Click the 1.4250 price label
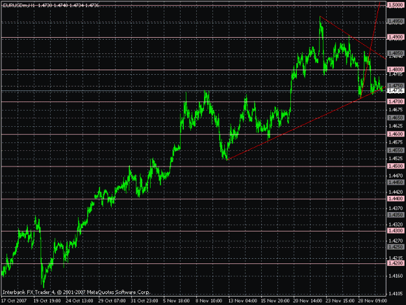406x305 pixels. [396, 247]
